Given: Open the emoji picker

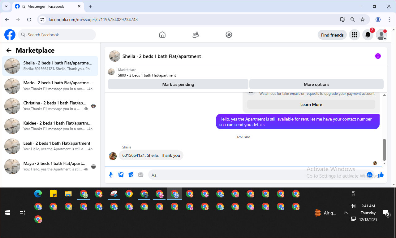Looking at the screenshot, I should (x=370, y=175).
